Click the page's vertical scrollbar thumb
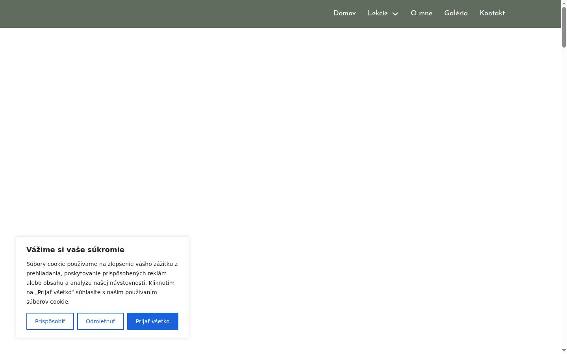The image size is (567, 354). click(x=564, y=27)
